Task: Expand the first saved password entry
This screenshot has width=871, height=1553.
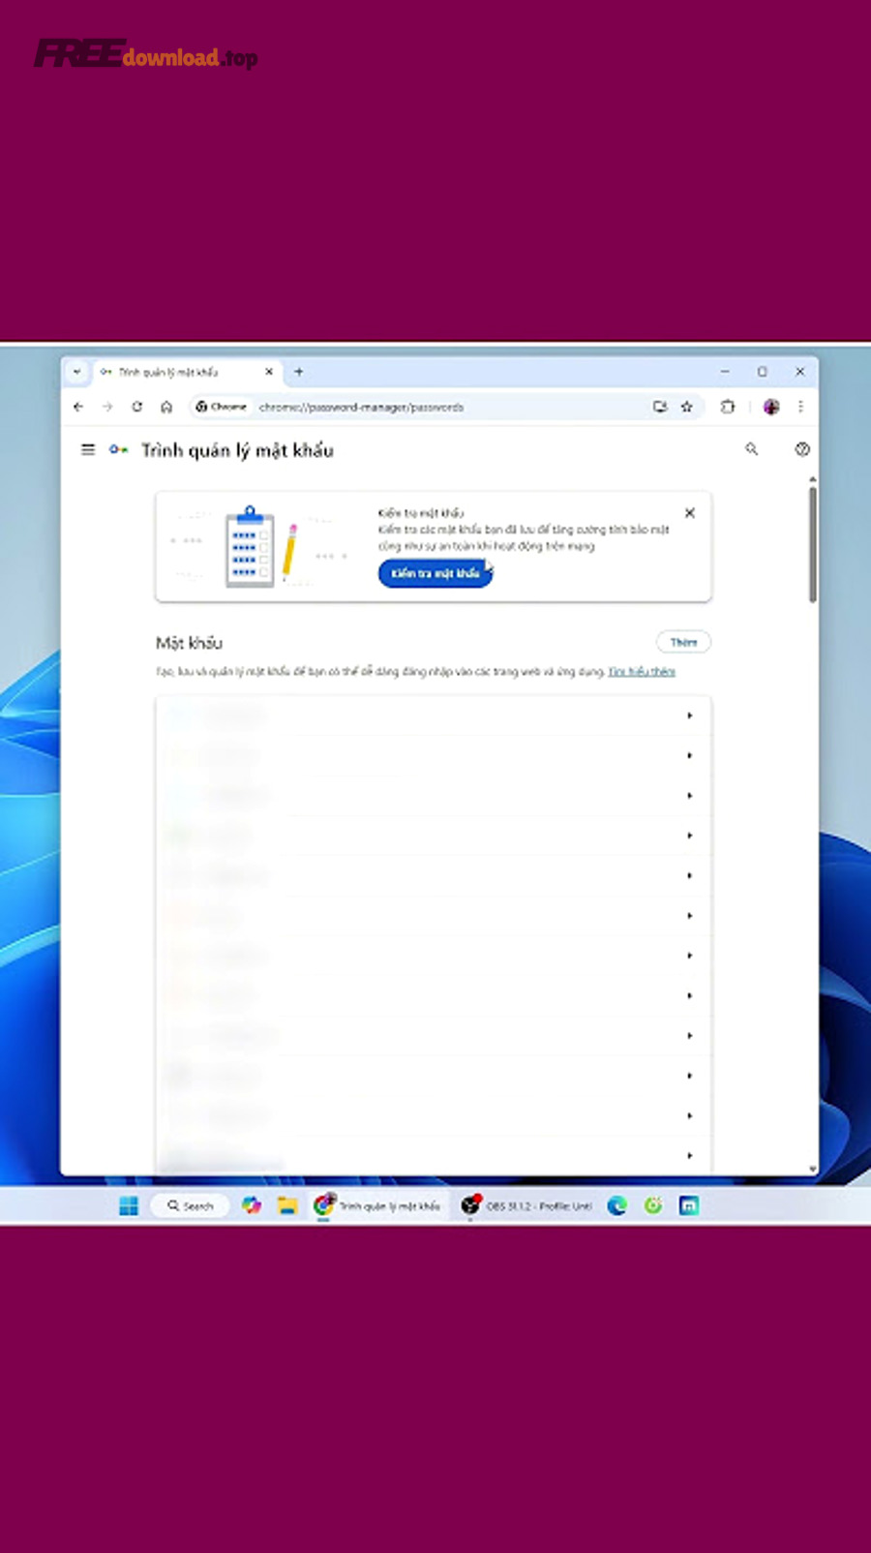Action: pyautogui.click(x=689, y=716)
